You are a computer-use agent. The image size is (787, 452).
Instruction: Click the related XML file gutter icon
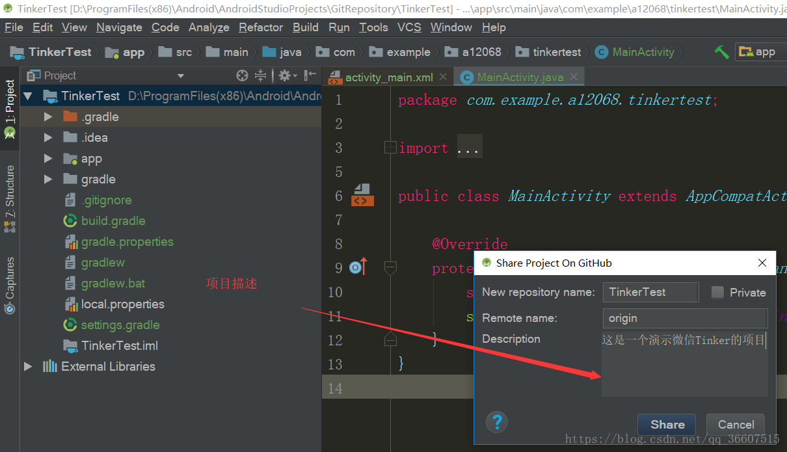click(361, 194)
